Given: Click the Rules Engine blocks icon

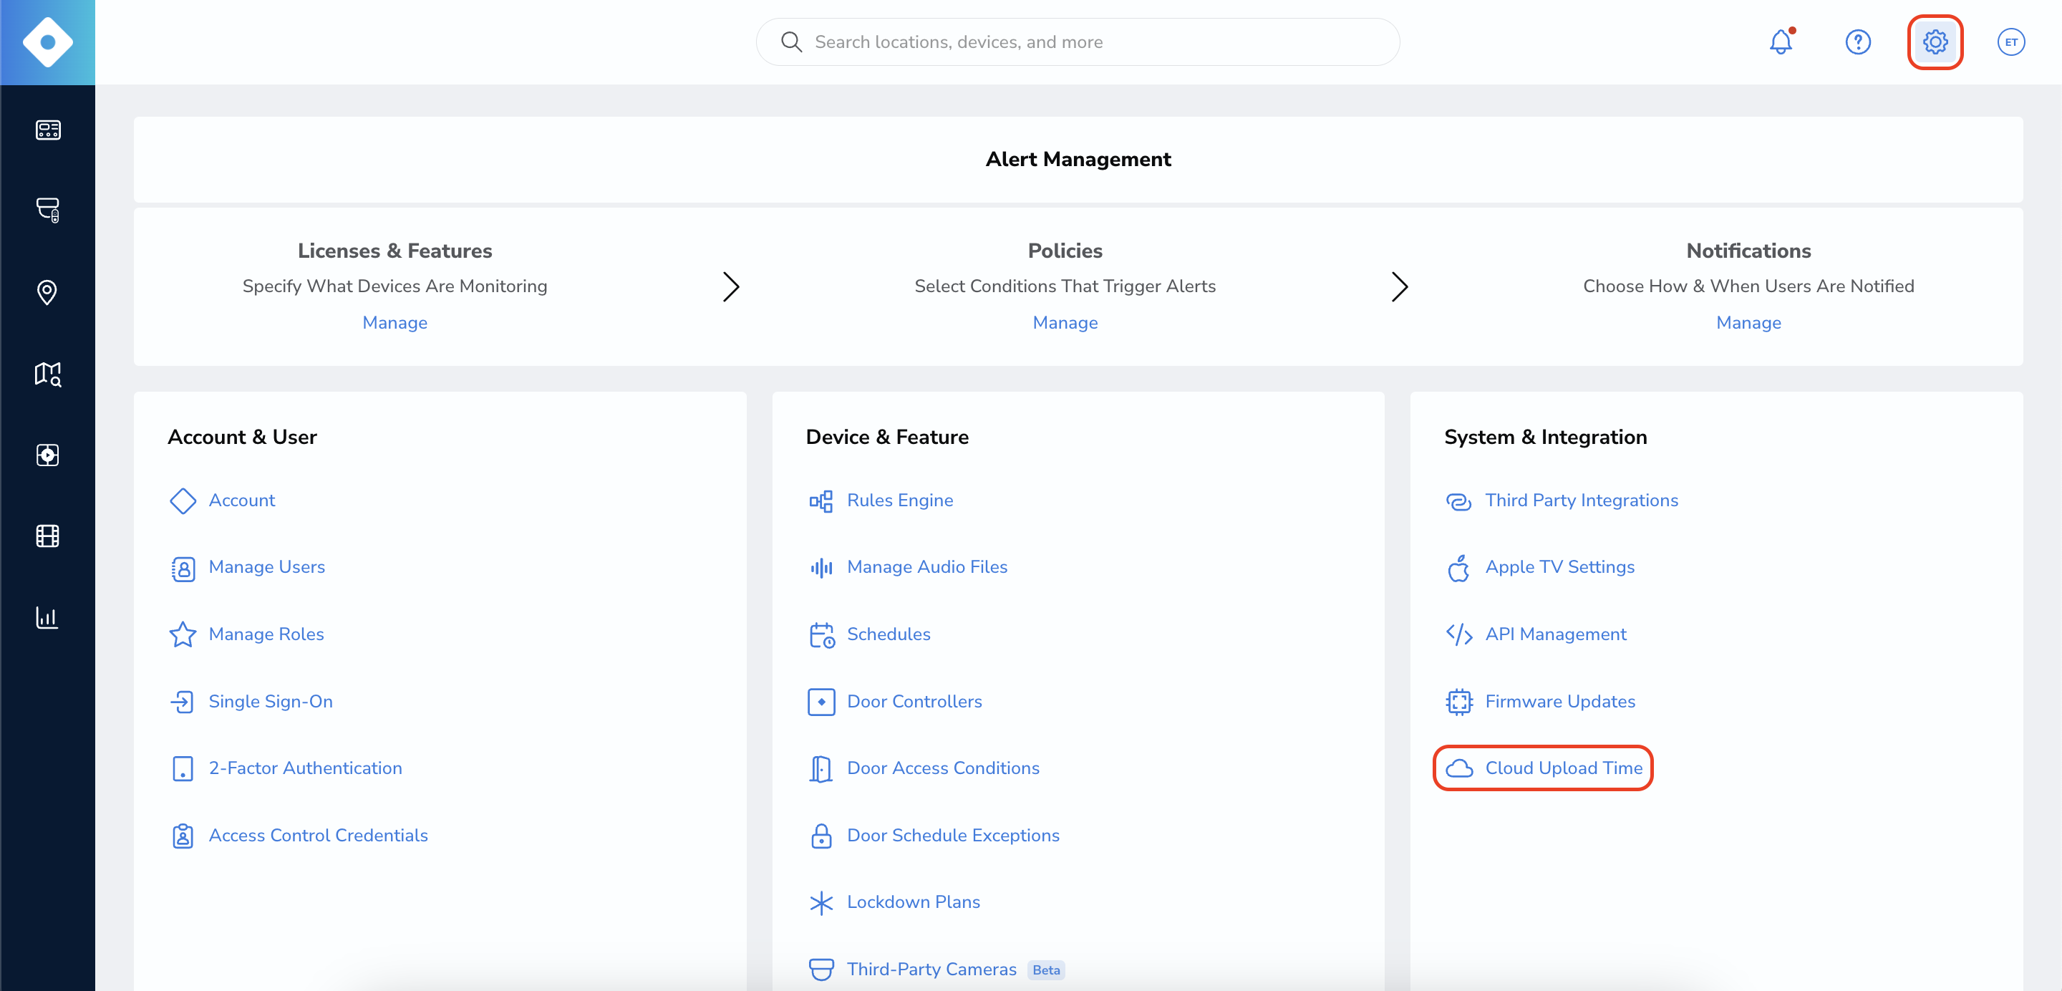Looking at the screenshot, I should point(821,501).
